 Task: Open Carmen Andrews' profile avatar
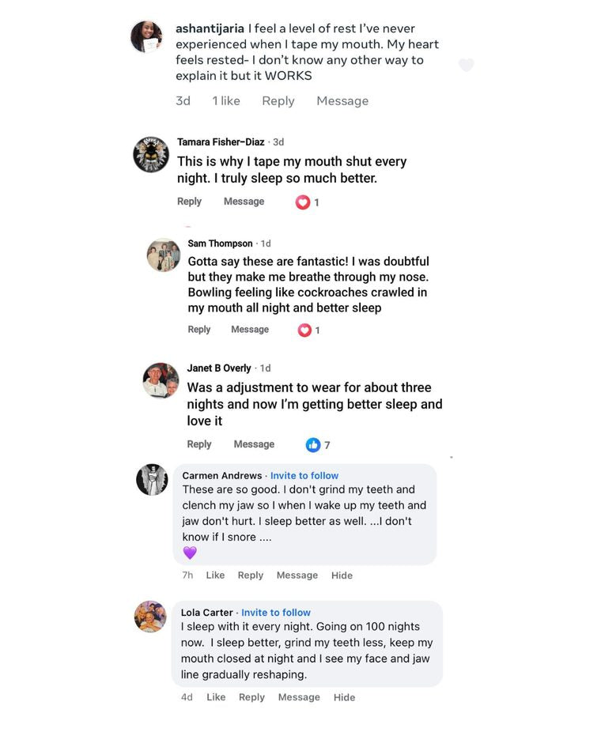click(152, 479)
